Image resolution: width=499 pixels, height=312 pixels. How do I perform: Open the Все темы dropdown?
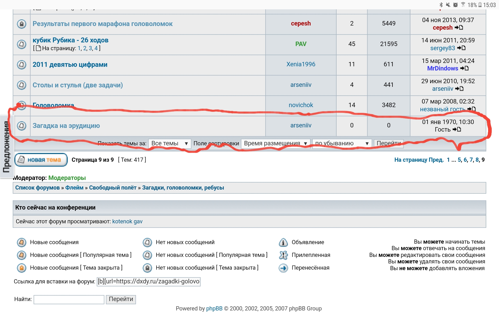pyautogui.click(x=169, y=144)
